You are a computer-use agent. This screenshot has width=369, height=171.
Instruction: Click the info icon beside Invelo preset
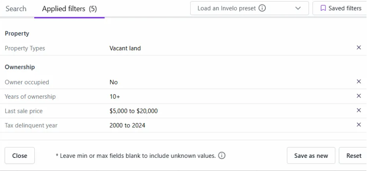tap(262, 8)
